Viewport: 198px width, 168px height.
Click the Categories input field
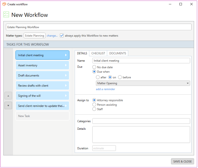(141, 121)
